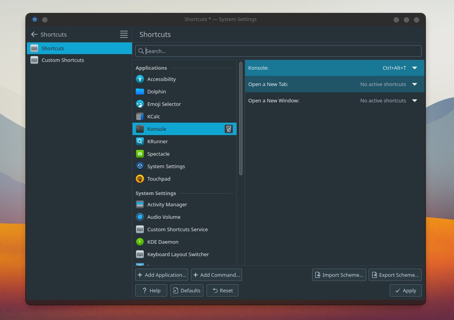Expand the Open a New Tab arrow
This screenshot has height=320, width=454.
[415, 84]
